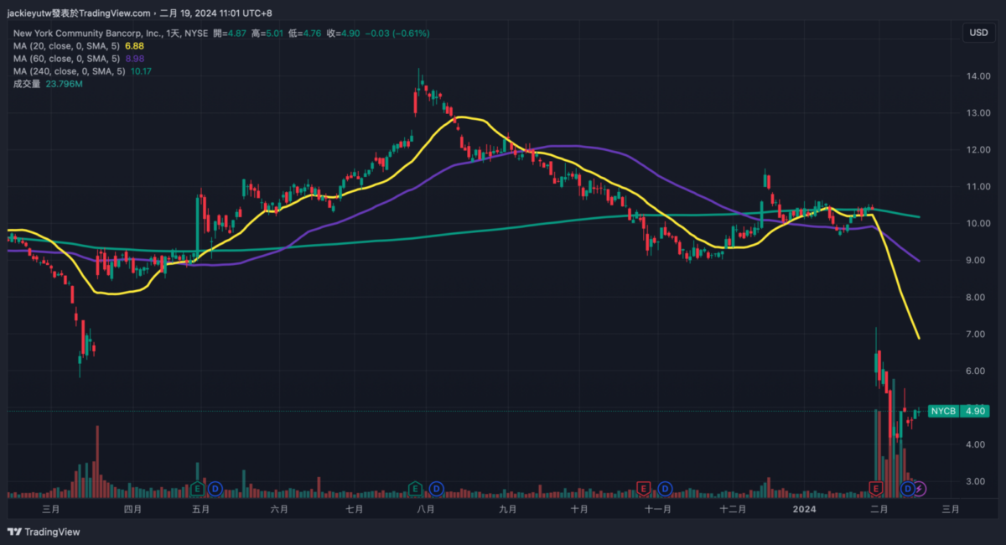The width and height of the screenshot is (1006, 545).
Task: Click the 2024 label on time axis
Action: click(804, 509)
